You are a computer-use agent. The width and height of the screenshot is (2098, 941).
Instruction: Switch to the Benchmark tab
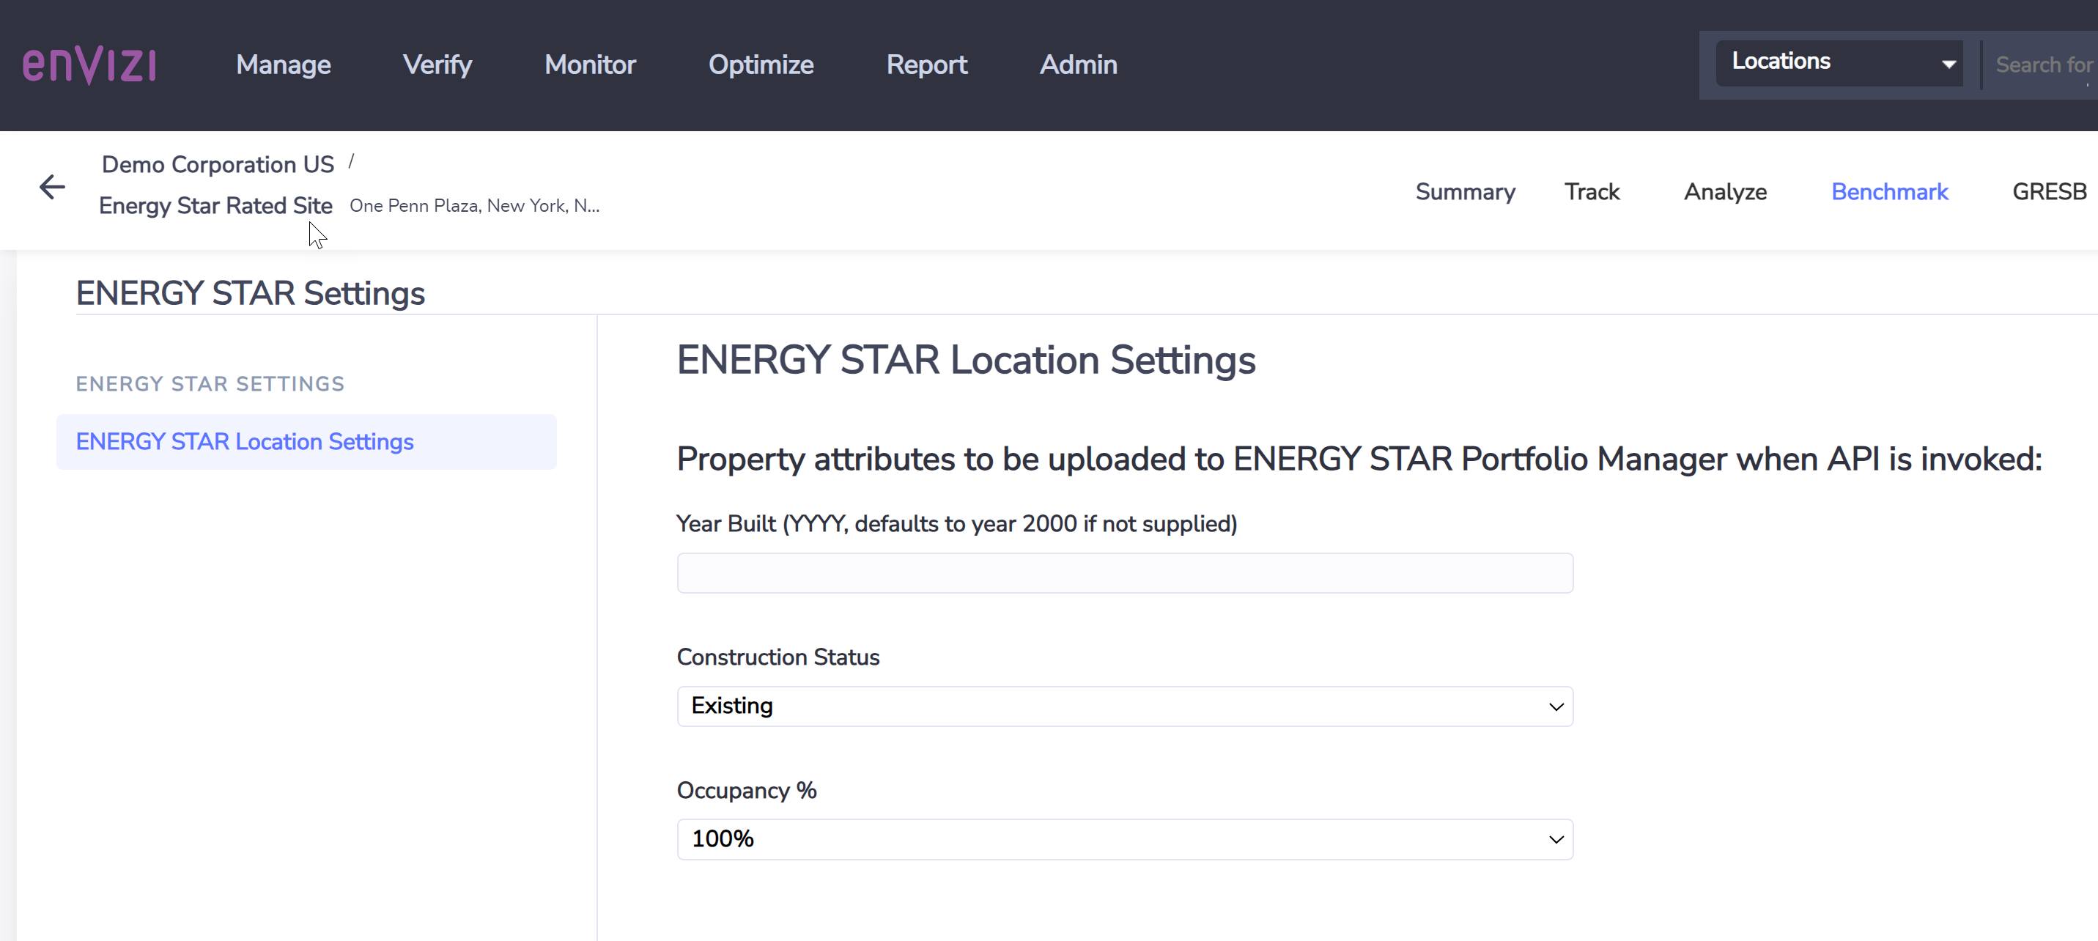click(x=1889, y=191)
